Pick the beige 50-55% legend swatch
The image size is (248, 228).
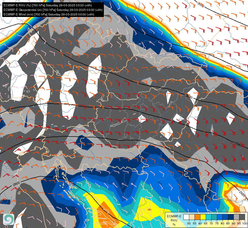(x=192, y=217)
